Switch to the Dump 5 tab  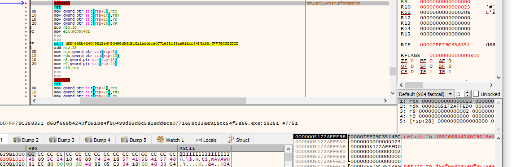click(x=134, y=140)
